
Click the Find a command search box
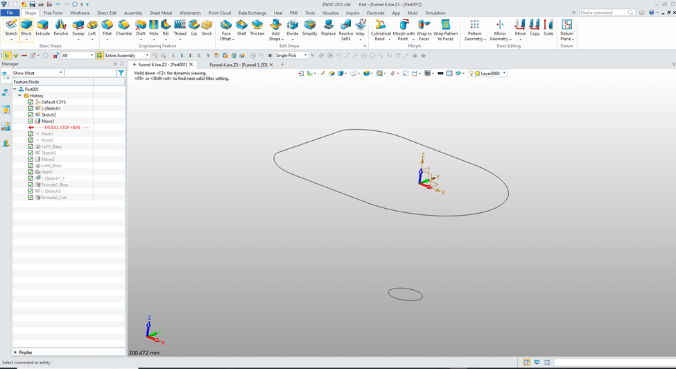tap(603, 12)
